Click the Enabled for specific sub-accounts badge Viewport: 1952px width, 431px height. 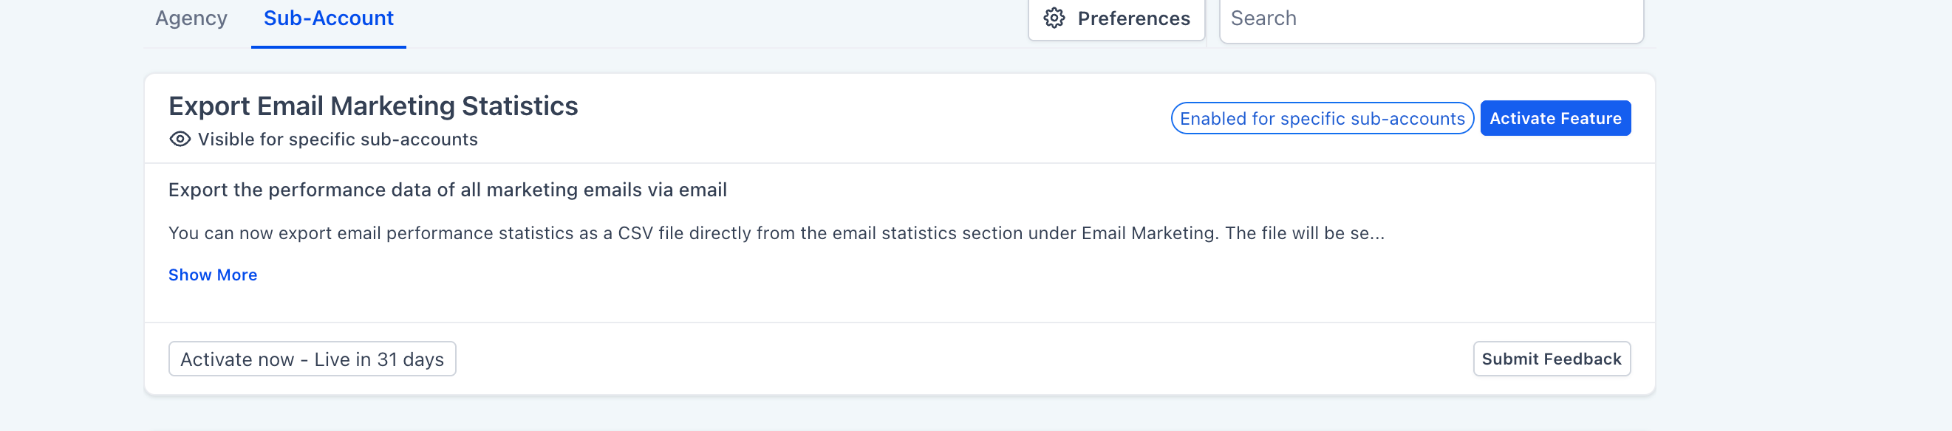point(1322,119)
